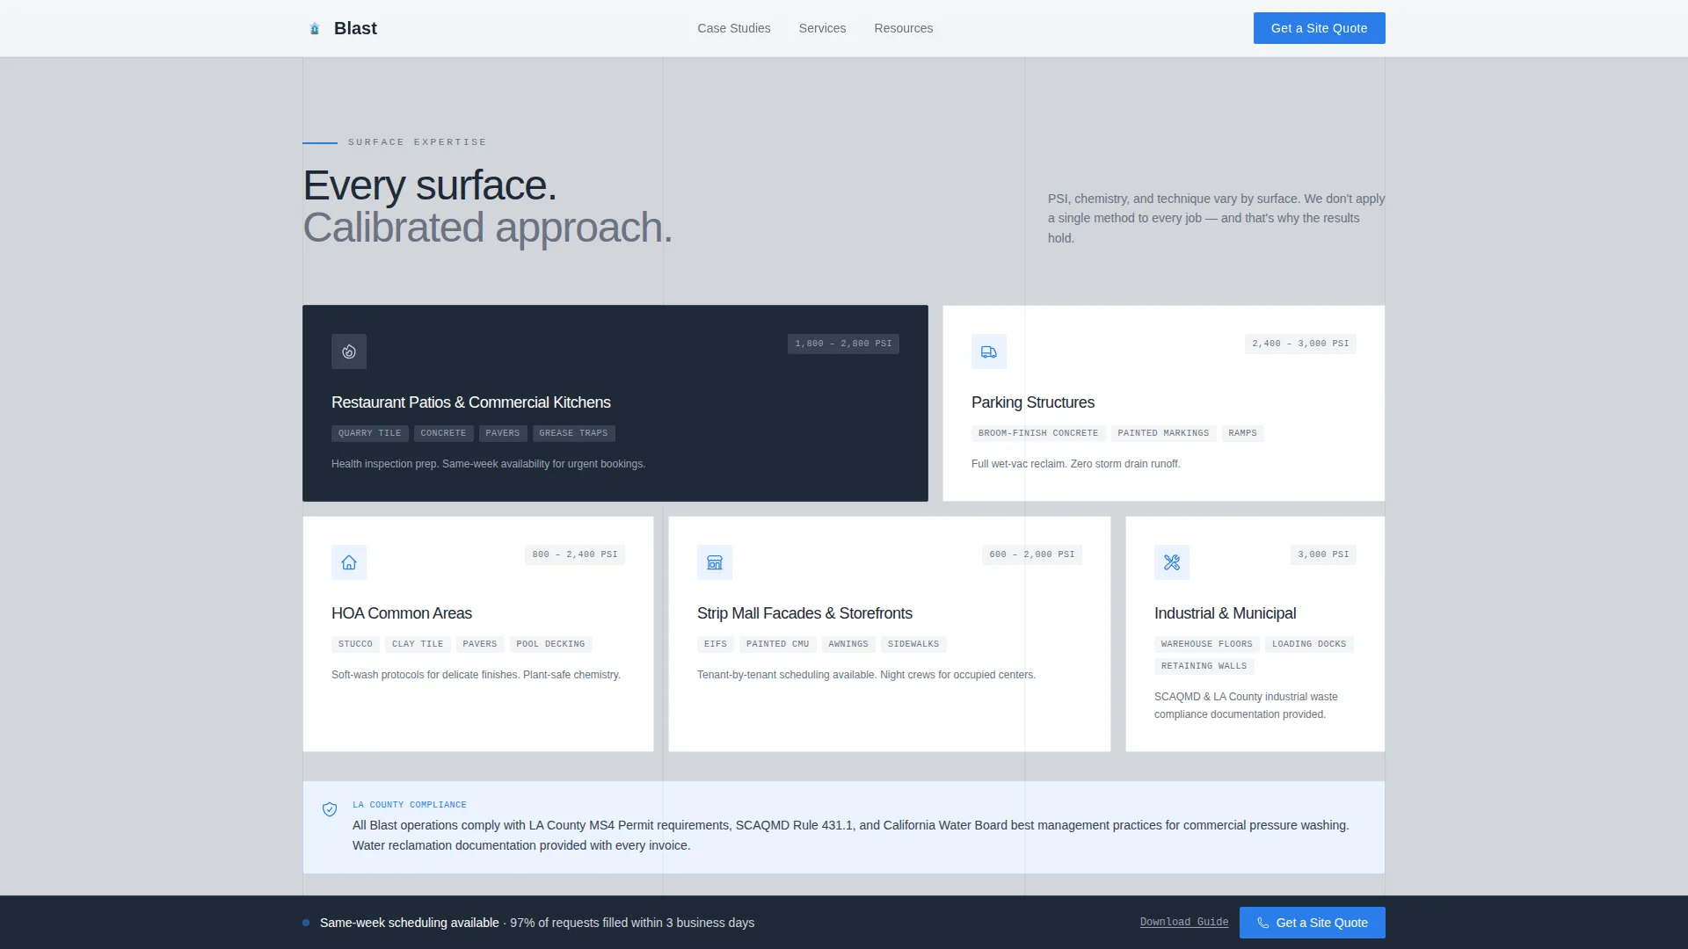Select the Parking Structures card title
The width and height of the screenshot is (1688, 949).
[1032, 402]
